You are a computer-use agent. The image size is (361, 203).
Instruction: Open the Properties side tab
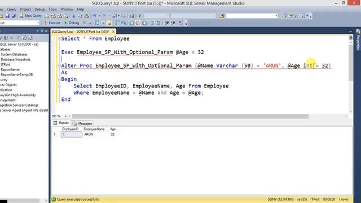(358, 39)
